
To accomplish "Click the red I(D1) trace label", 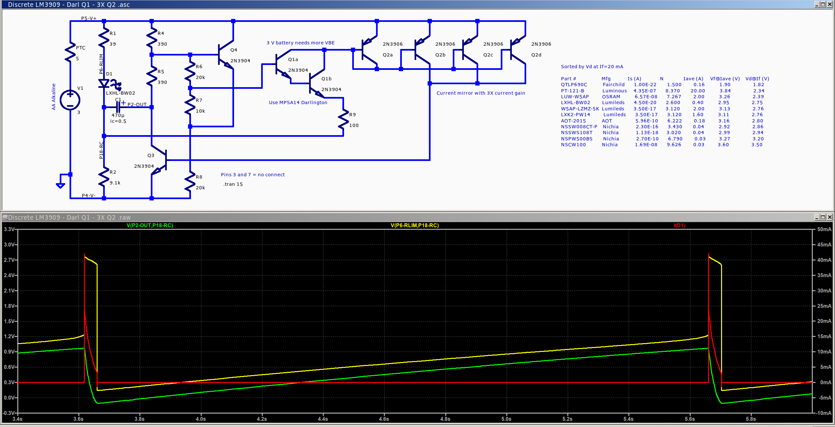I will pos(680,225).
